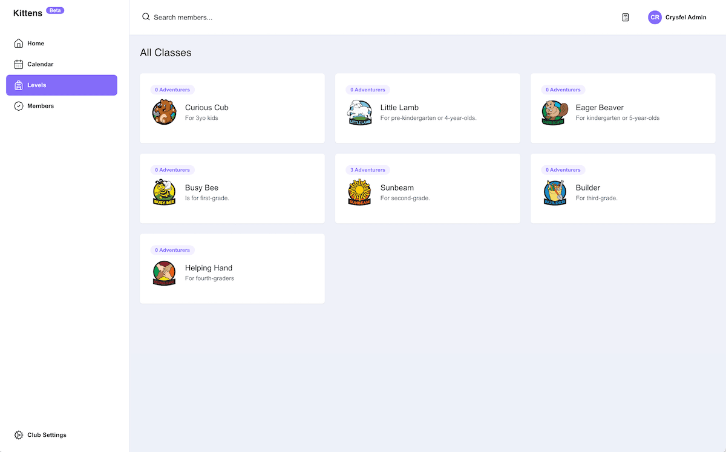
Task: Click the Curious Cub bear badge icon
Action: pos(164,113)
